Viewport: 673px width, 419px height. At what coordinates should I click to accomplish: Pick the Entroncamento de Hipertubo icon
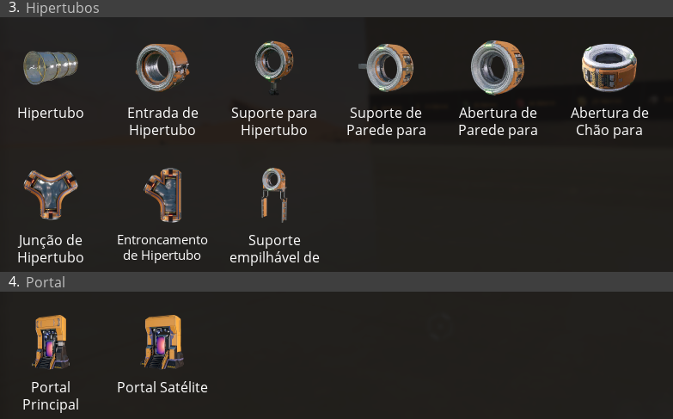(162, 194)
